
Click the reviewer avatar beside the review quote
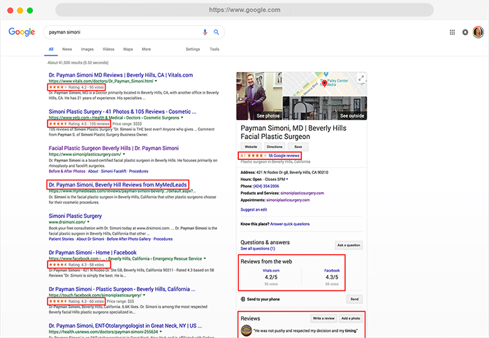246,330
